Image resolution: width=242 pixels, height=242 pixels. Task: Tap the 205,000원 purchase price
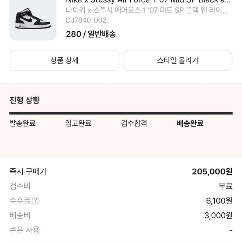pos(212,171)
